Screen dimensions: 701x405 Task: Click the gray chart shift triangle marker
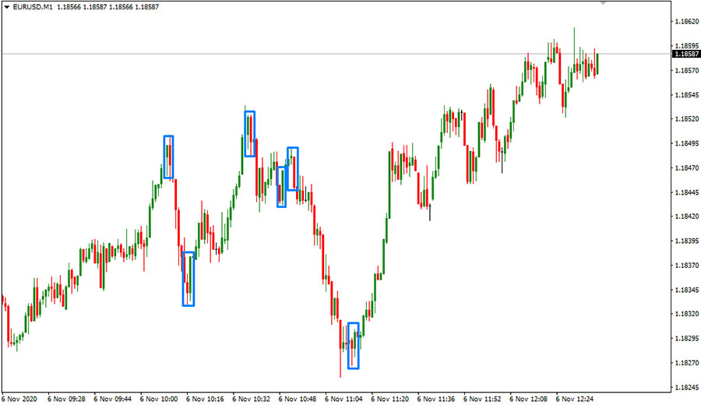point(602,4)
